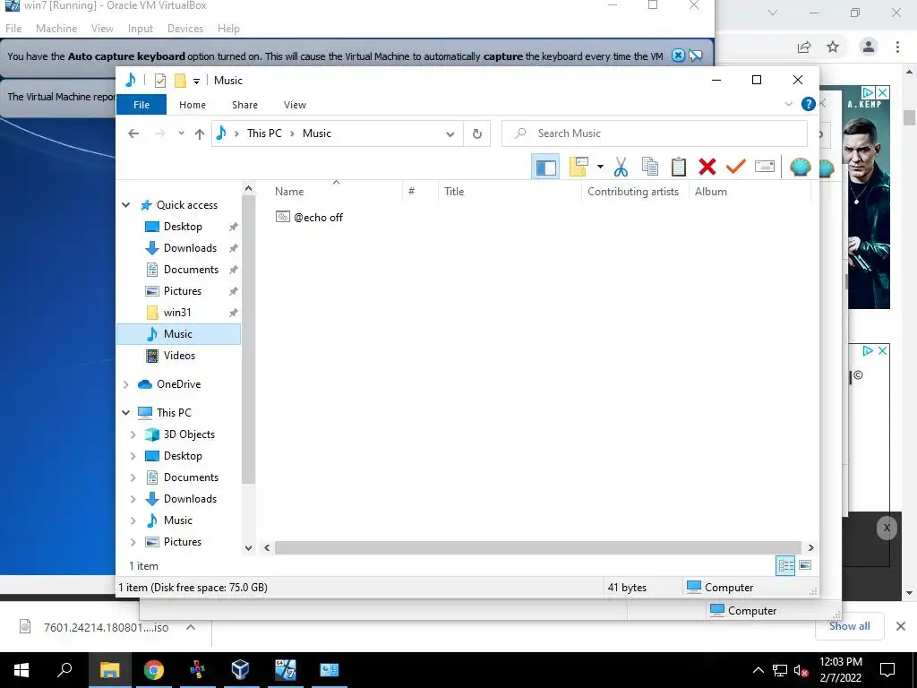The image size is (917, 688).
Task: Switch to the Home ribbon tab
Action: 193,105
